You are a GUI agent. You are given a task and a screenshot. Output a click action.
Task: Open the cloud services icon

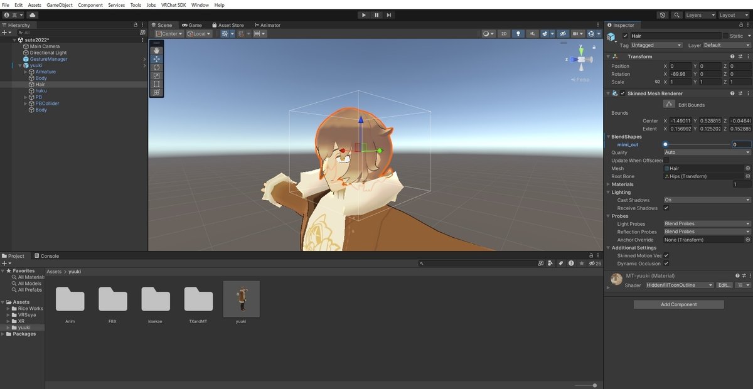tap(32, 14)
